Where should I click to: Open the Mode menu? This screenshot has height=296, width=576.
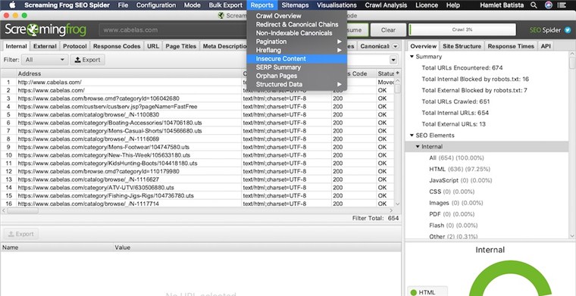click(x=192, y=5)
